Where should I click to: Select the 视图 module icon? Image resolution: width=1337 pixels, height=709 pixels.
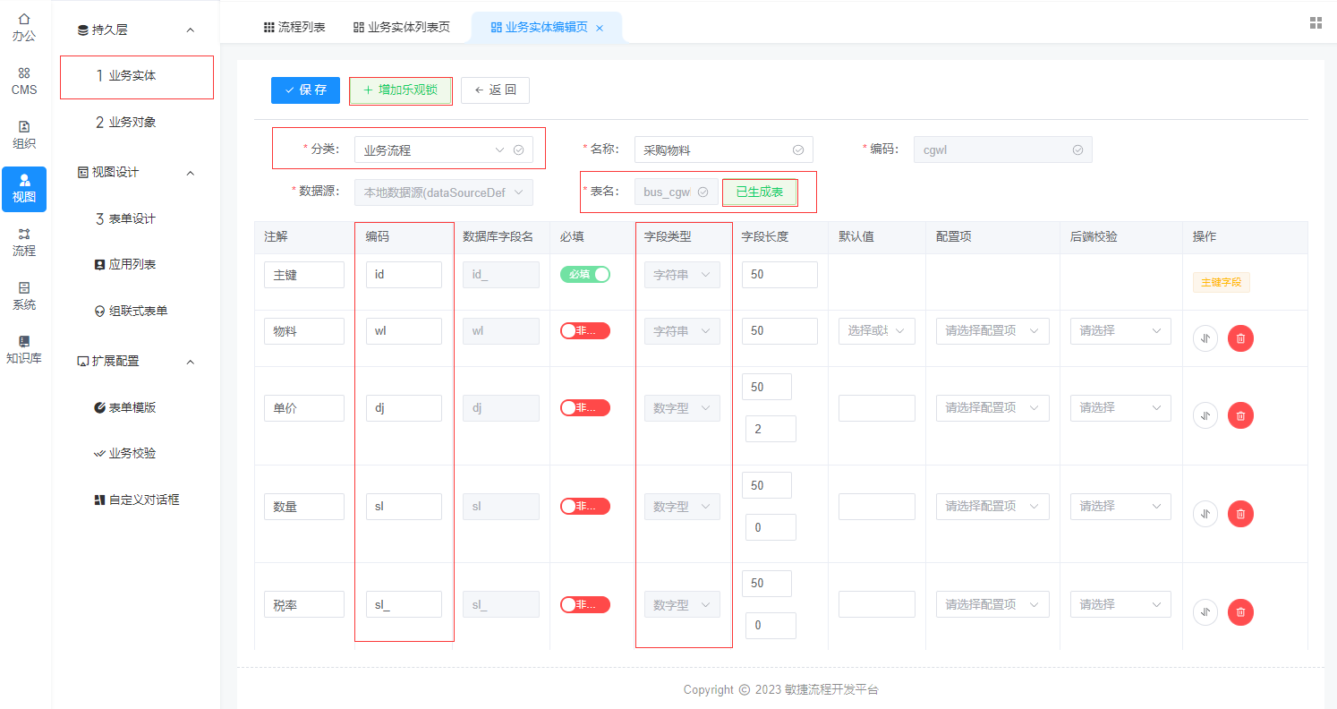click(24, 188)
